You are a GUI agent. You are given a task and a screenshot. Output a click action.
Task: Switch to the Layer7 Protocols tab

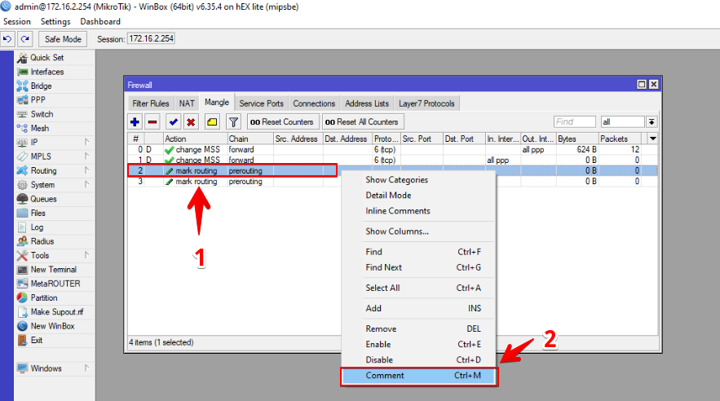click(426, 104)
